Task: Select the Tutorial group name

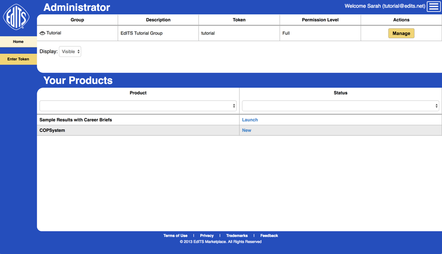Action: click(53, 33)
